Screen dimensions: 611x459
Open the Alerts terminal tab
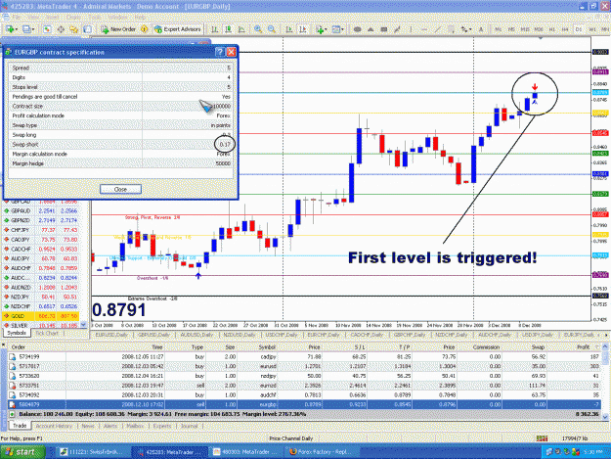click(x=110, y=426)
